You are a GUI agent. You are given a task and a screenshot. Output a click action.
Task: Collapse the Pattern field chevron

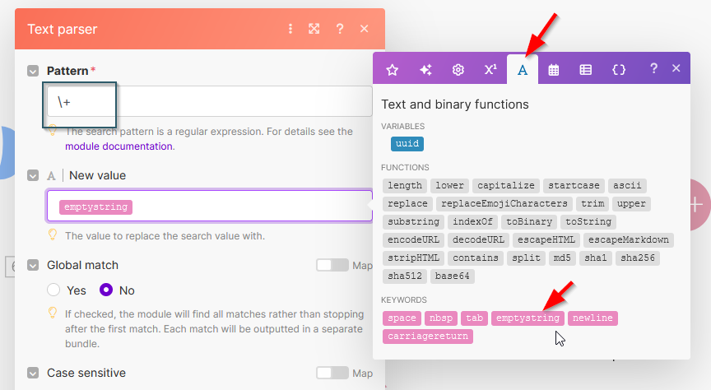point(33,72)
